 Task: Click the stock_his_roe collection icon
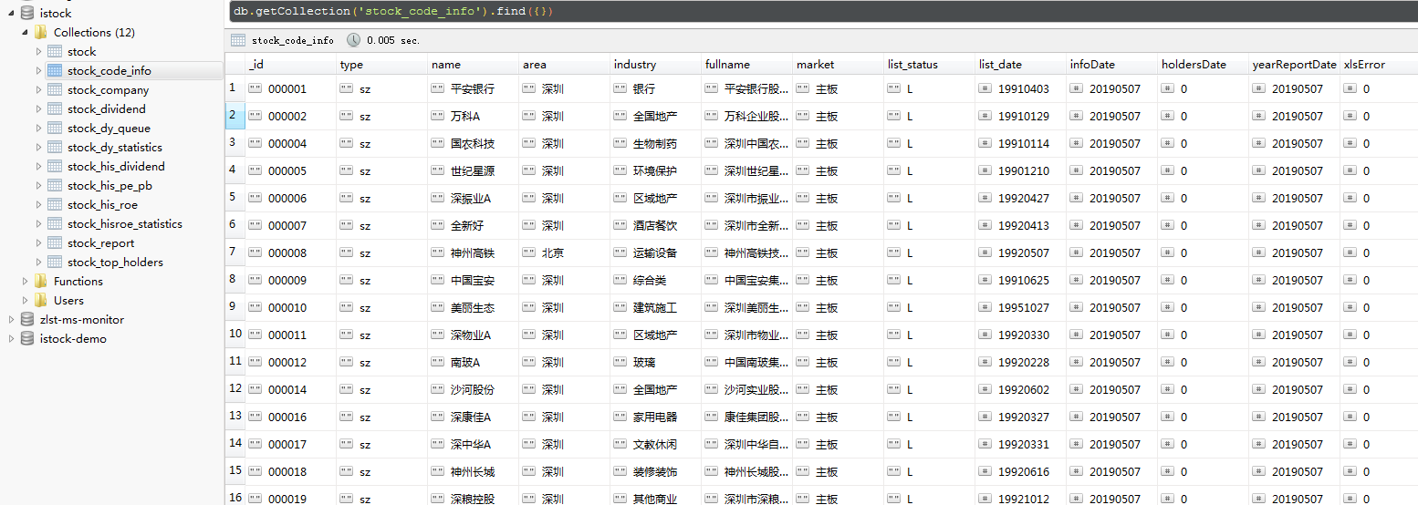55,204
